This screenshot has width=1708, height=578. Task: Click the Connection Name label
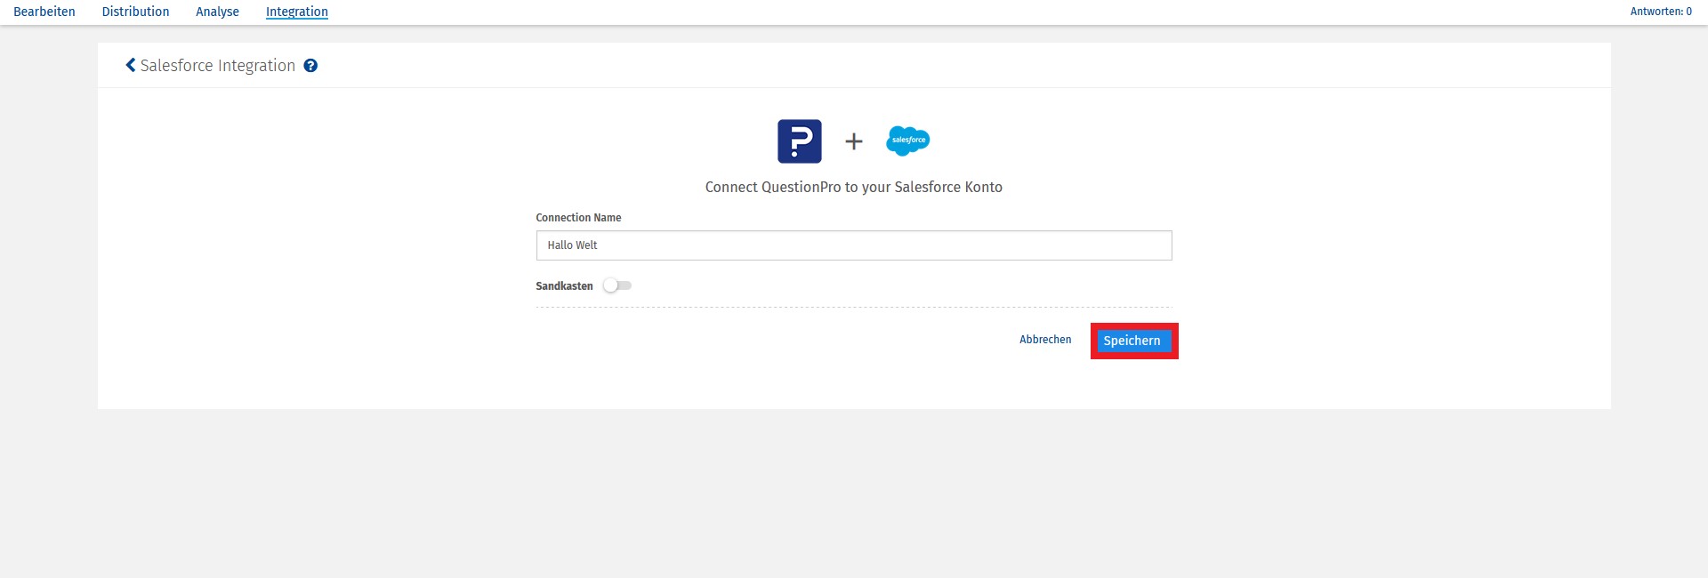578,217
